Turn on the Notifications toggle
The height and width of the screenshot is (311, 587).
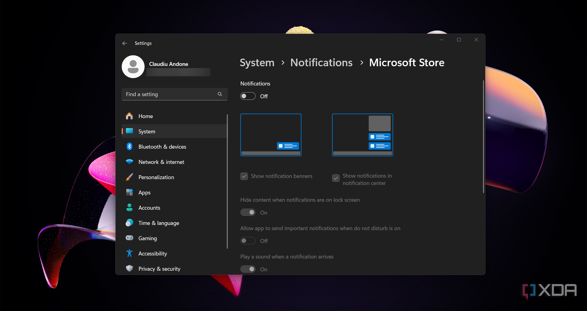click(248, 96)
